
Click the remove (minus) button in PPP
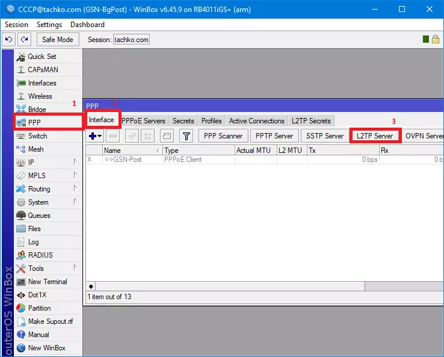pos(113,136)
